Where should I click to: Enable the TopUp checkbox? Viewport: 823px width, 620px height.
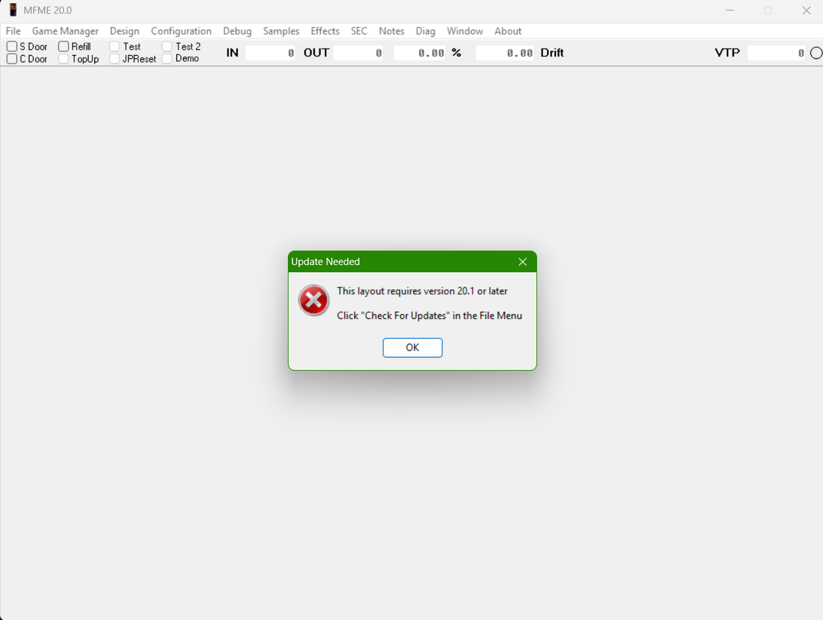(64, 58)
